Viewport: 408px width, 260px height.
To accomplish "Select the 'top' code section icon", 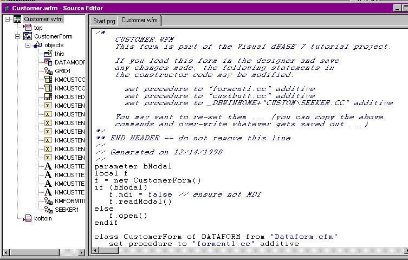I will pyautogui.click(x=28, y=28).
